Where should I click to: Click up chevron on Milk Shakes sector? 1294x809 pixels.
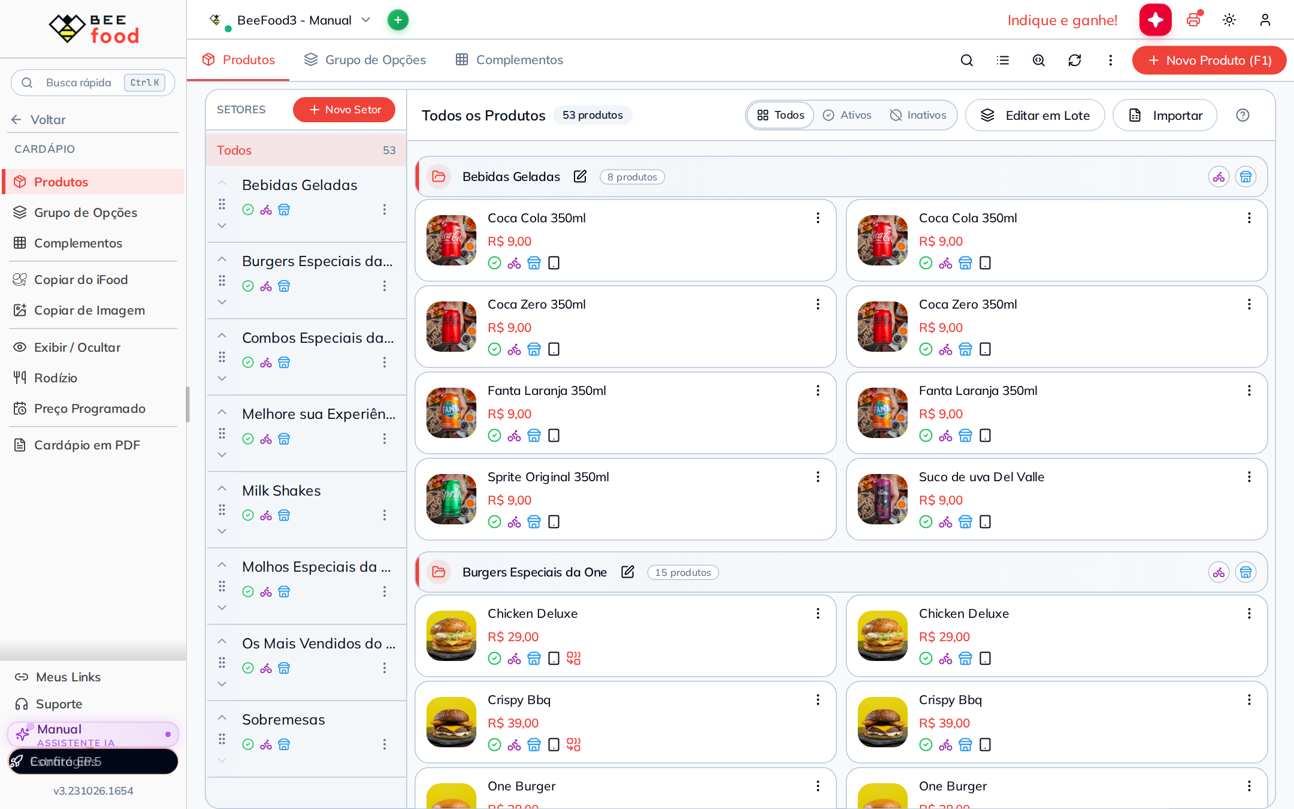222,489
